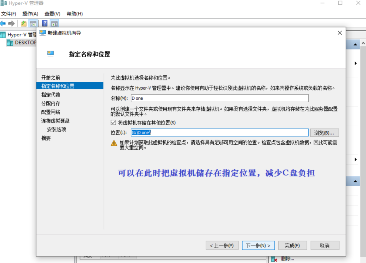Maximize the Hyper-V Manager window
Image resolution: width=366 pixels, height=263 pixels.
tap(340, 3)
